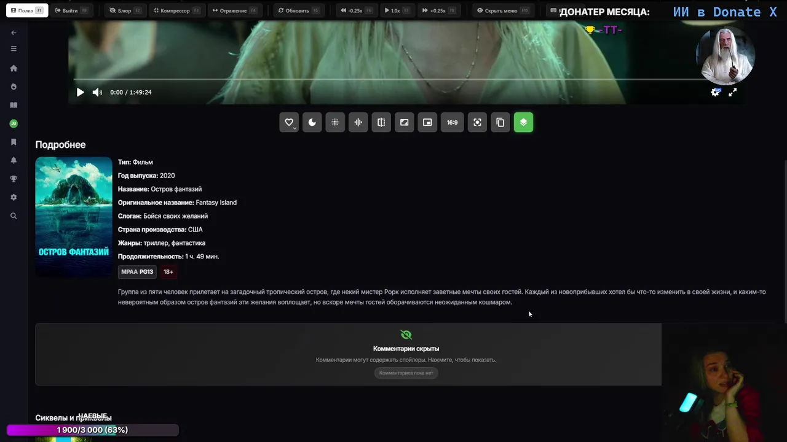This screenshot has height=442, width=787.
Task: Open the green user avatar profile
Action: click(x=14, y=123)
